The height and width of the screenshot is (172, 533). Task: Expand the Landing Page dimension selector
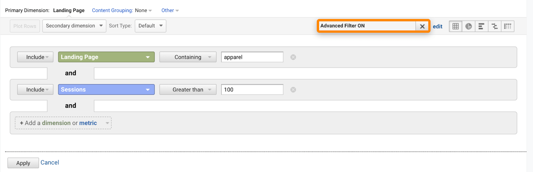point(106,57)
